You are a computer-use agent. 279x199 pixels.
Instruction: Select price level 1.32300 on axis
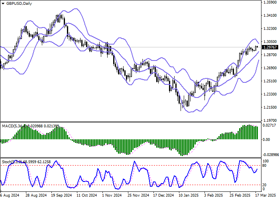pyautogui.click(x=270, y=29)
